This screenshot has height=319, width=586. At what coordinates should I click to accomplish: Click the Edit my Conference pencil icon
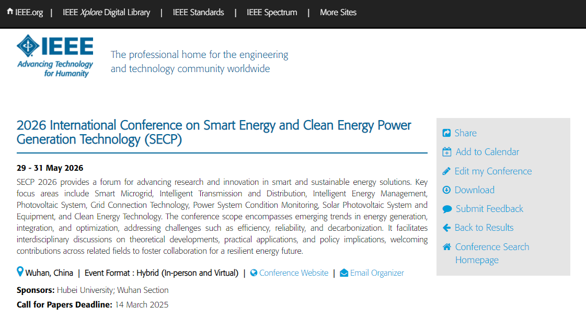click(x=446, y=171)
